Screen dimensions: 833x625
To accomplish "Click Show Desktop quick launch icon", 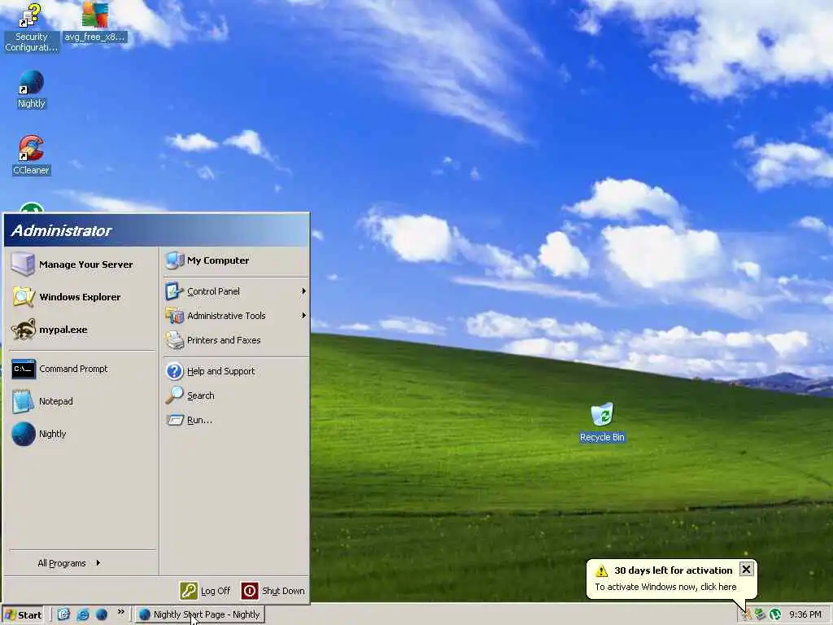I will click(x=63, y=614).
